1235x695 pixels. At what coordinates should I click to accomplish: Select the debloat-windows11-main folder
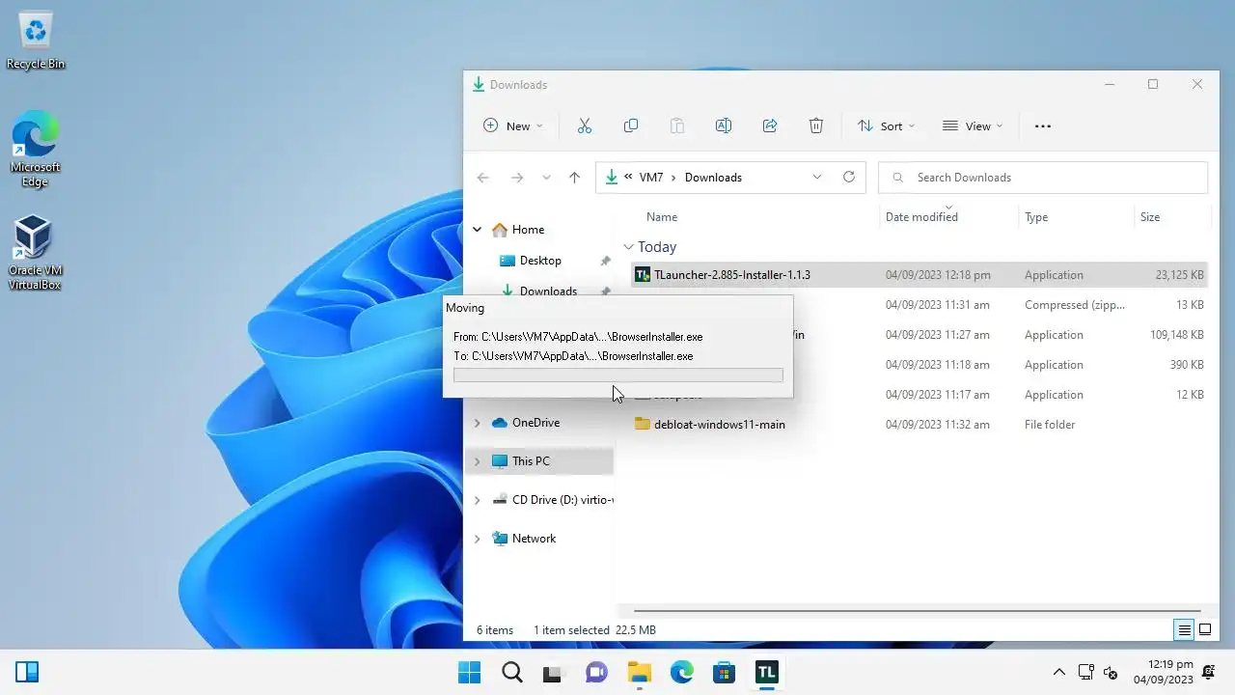tap(720, 425)
